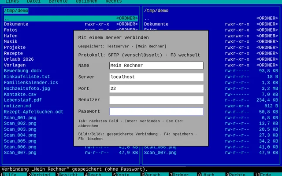The width and height of the screenshot is (282, 176).
Task: Click 2Verbind in the function key bar
Action: click(39, 174)
